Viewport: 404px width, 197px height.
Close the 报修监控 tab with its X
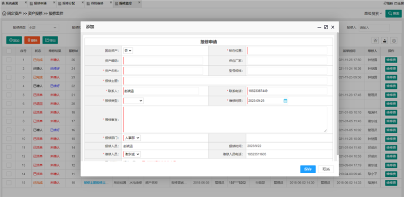tap(139, 3)
